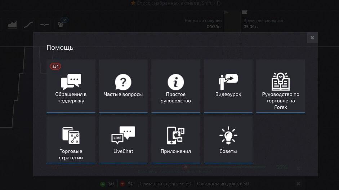Close the Помощь help dialog

tap(312, 37)
